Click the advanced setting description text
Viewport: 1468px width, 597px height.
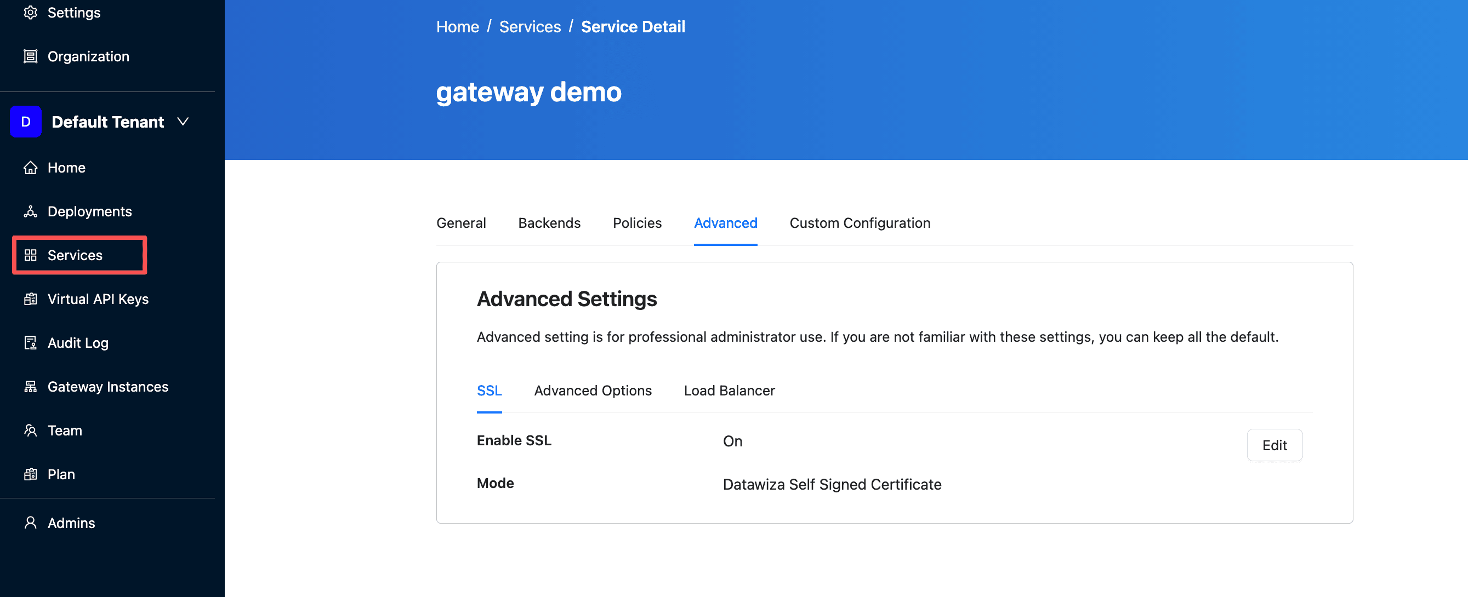pyautogui.click(x=878, y=337)
